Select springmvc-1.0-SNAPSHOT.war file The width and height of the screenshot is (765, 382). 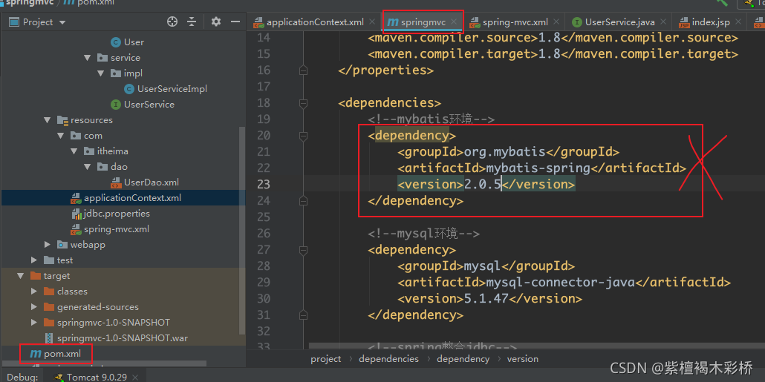coord(122,338)
